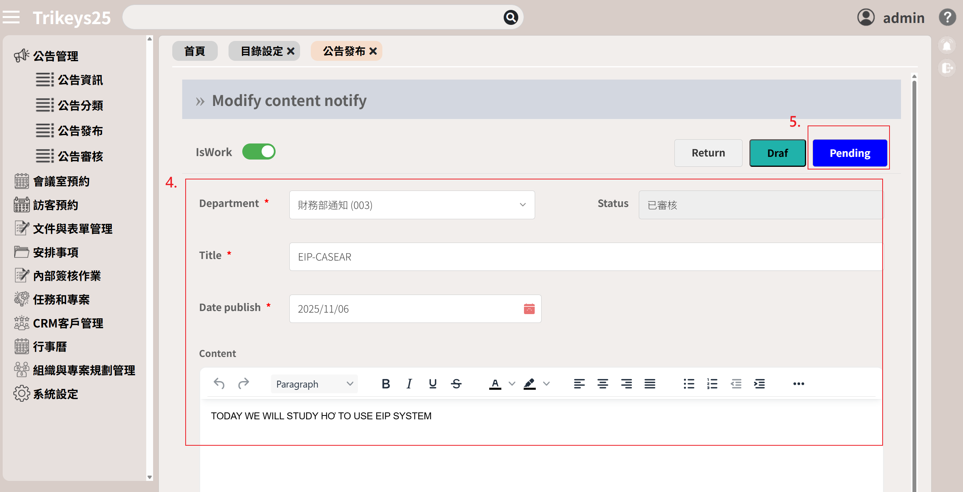Switch to the 目錄設定 tab

click(262, 51)
